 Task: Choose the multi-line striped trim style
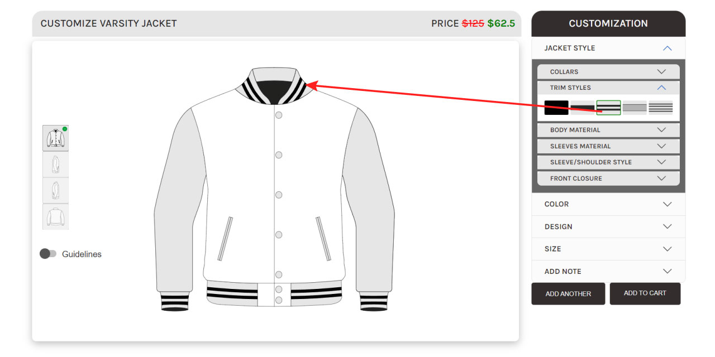pos(661,108)
